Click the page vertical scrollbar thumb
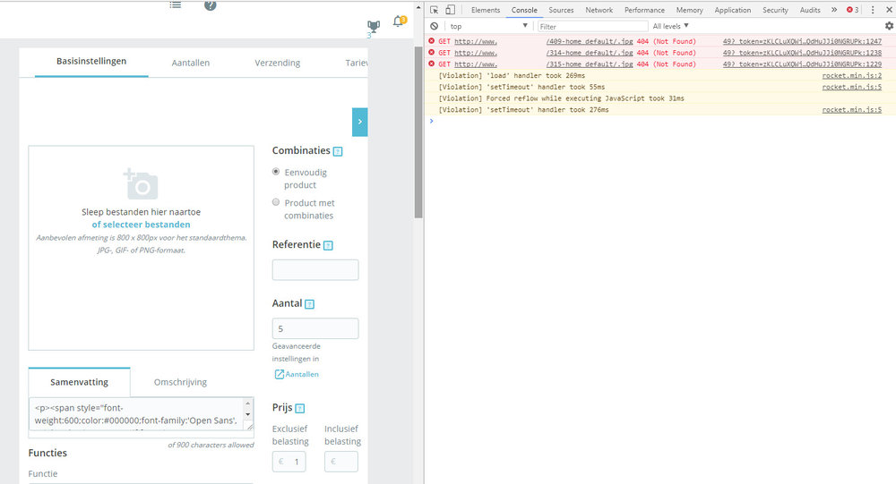 point(418,132)
